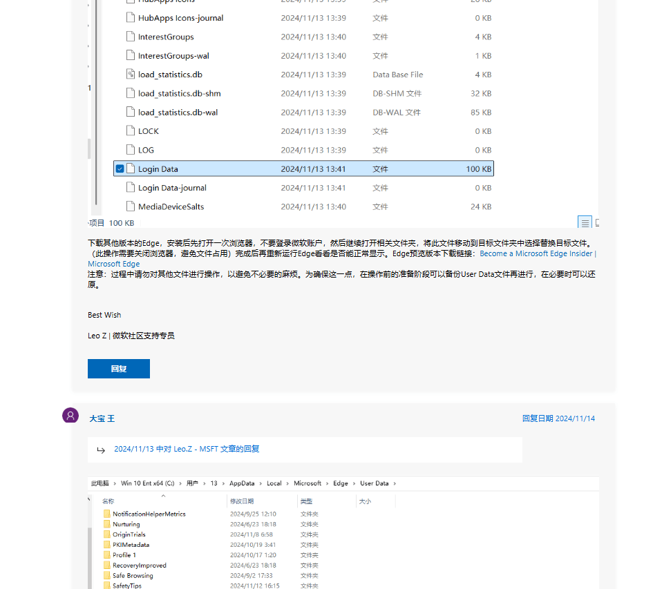Click the Profile 1 folder icon

107,555
